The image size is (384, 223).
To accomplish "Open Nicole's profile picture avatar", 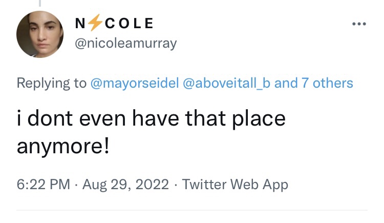I will click(x=39, y=34).
